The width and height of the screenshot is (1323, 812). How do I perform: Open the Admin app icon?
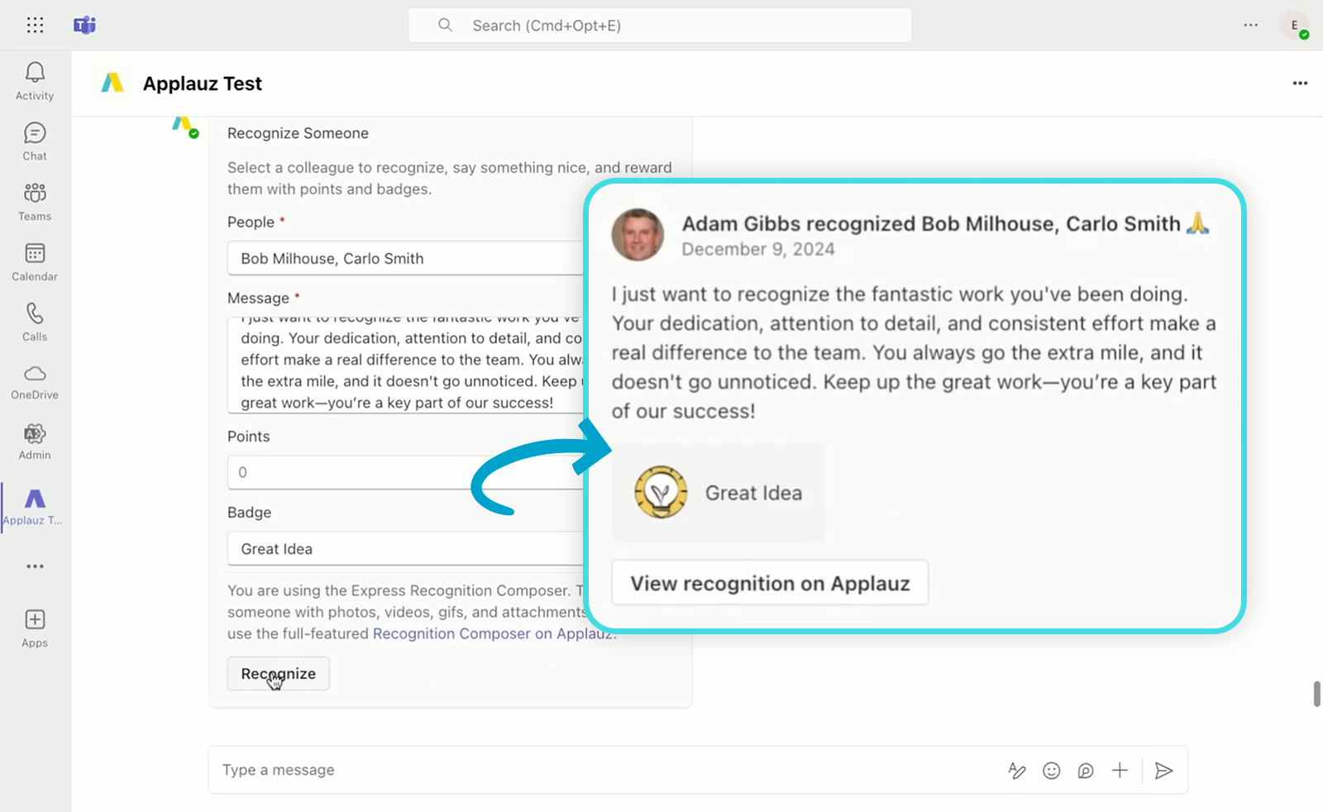(x=35, y=434)
